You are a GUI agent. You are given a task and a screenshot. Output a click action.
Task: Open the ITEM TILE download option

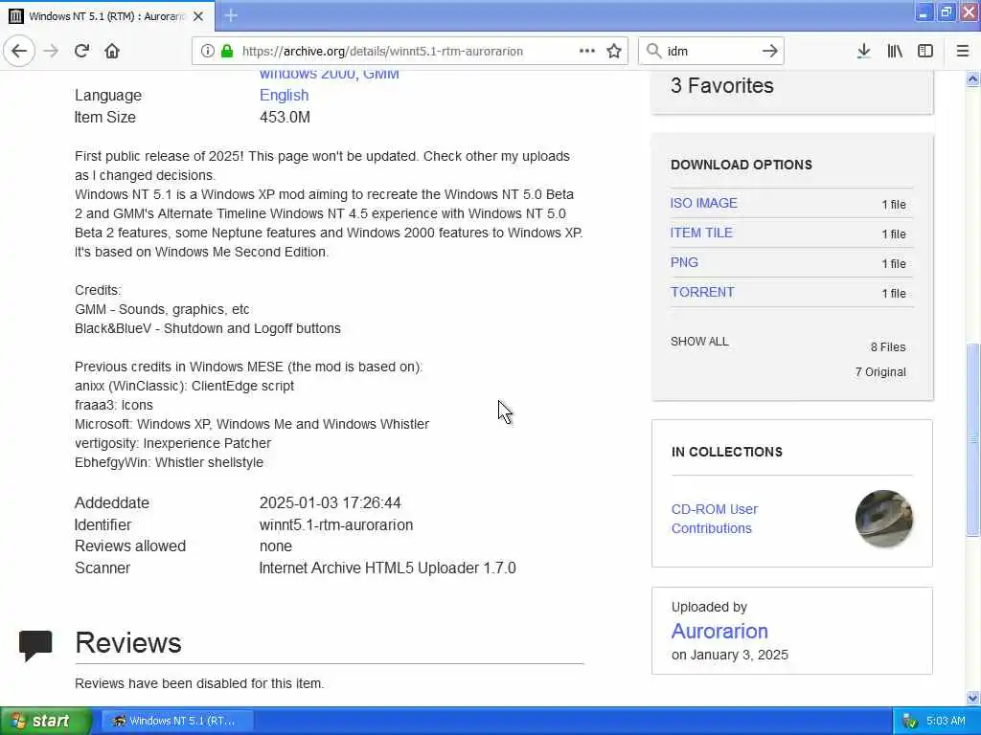coord(701,233)
